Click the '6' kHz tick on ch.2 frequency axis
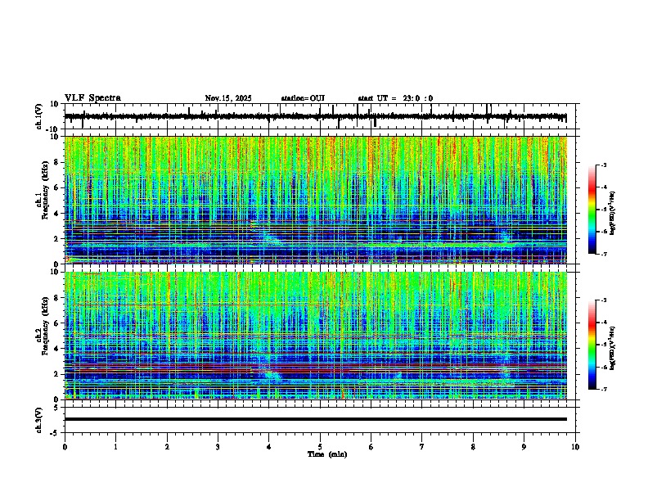The height and width of the screenshot is (501, 648). [58, 323]
